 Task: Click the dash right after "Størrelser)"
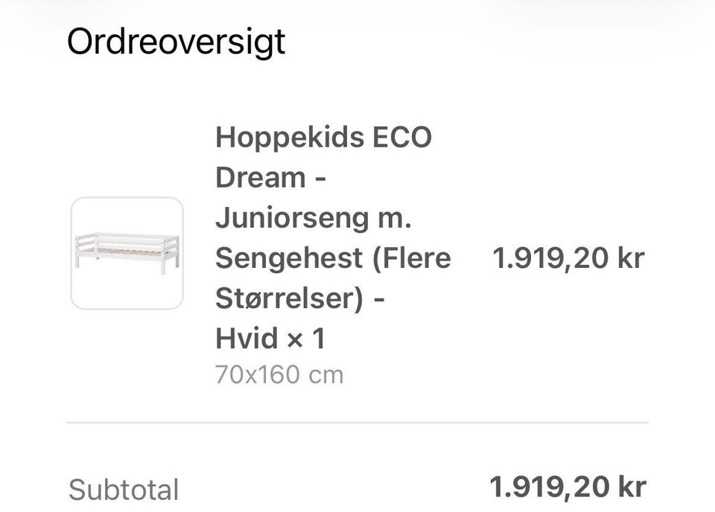[379, 298]
